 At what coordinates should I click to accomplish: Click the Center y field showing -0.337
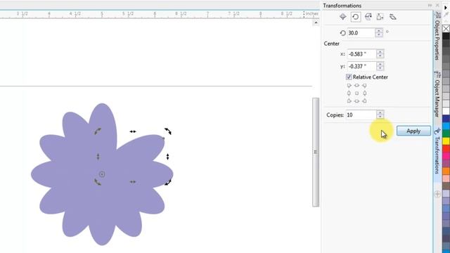click(x=361, y=66)
